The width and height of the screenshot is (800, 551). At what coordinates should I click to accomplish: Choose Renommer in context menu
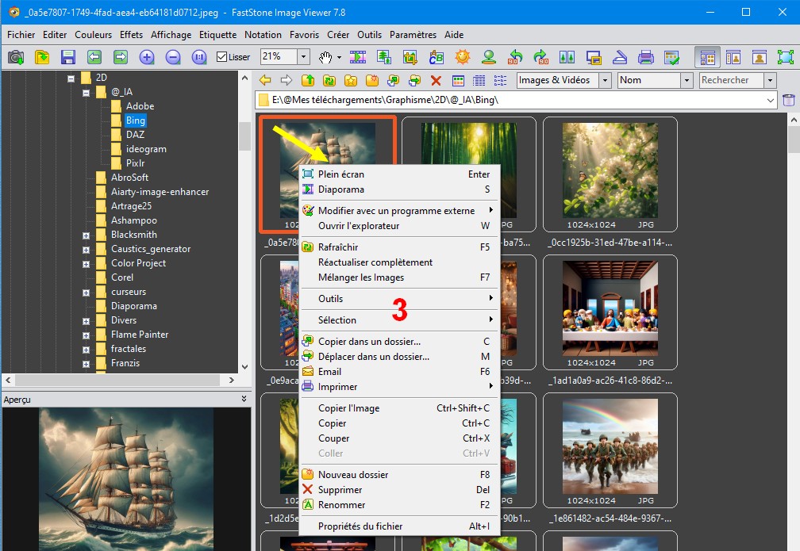point(399,504)
